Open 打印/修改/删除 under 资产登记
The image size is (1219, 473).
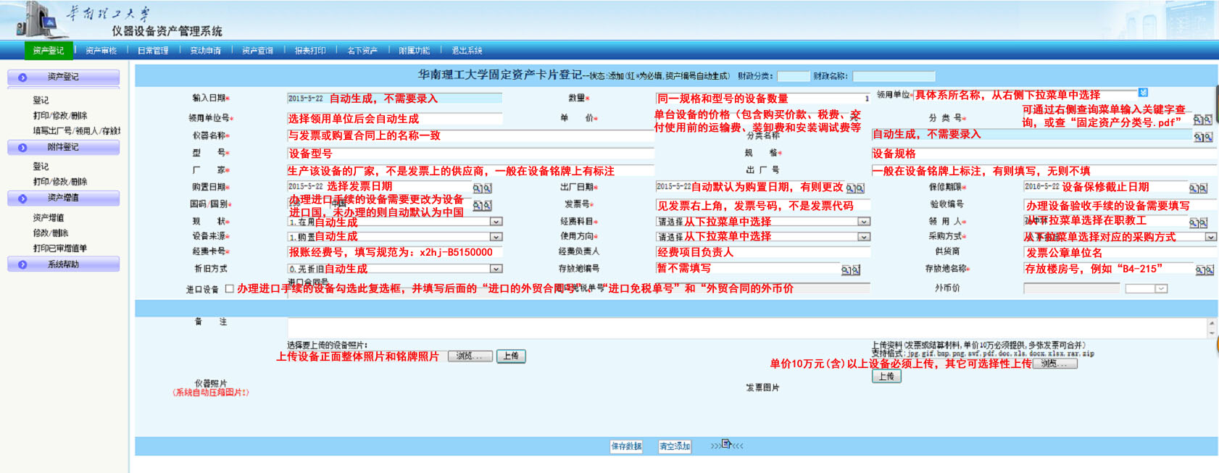(60, 116)
